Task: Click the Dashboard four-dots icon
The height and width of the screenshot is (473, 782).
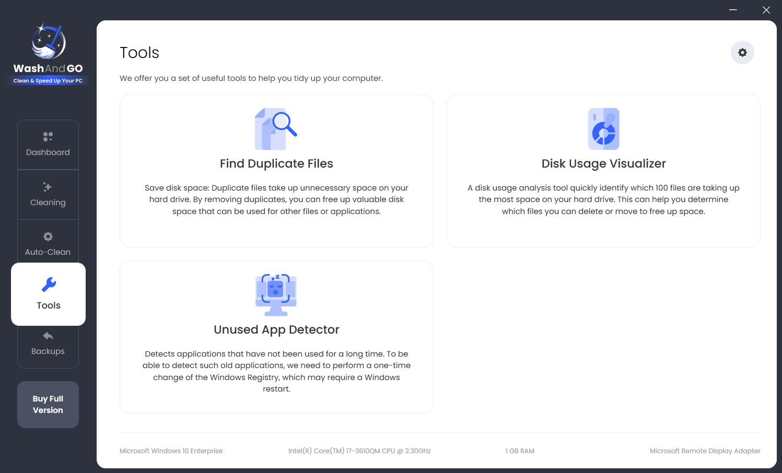Action: (x=48, y=137)
